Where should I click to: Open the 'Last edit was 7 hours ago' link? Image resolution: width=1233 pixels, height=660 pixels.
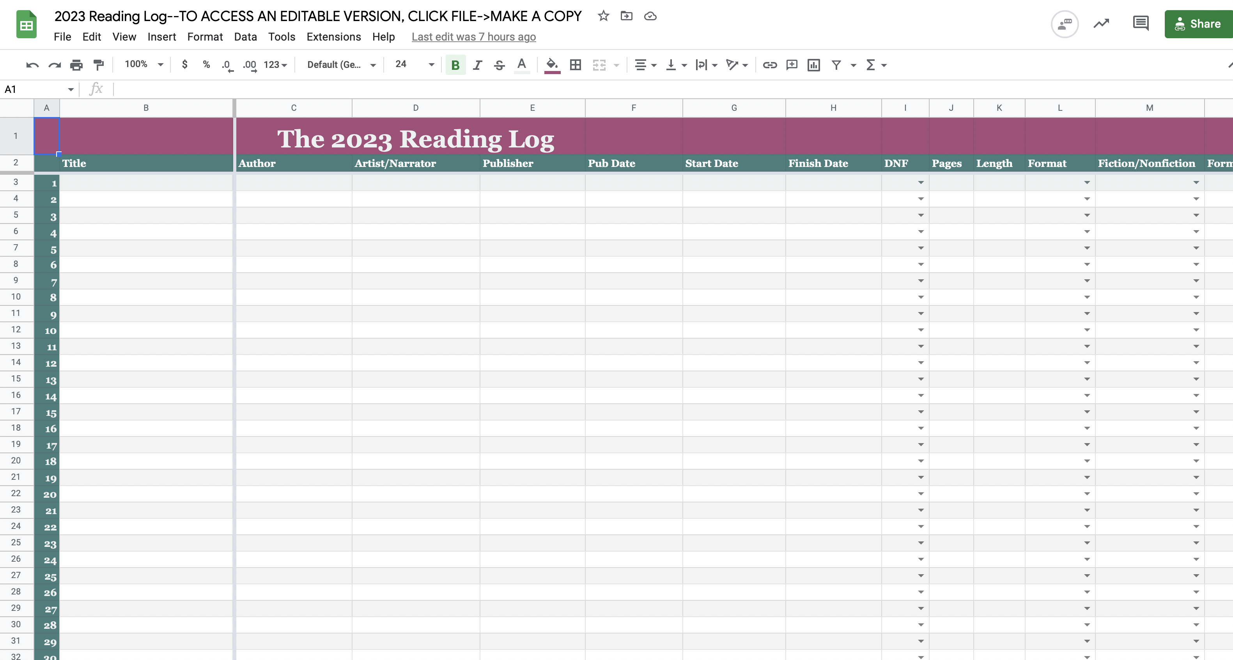[473, 37]
